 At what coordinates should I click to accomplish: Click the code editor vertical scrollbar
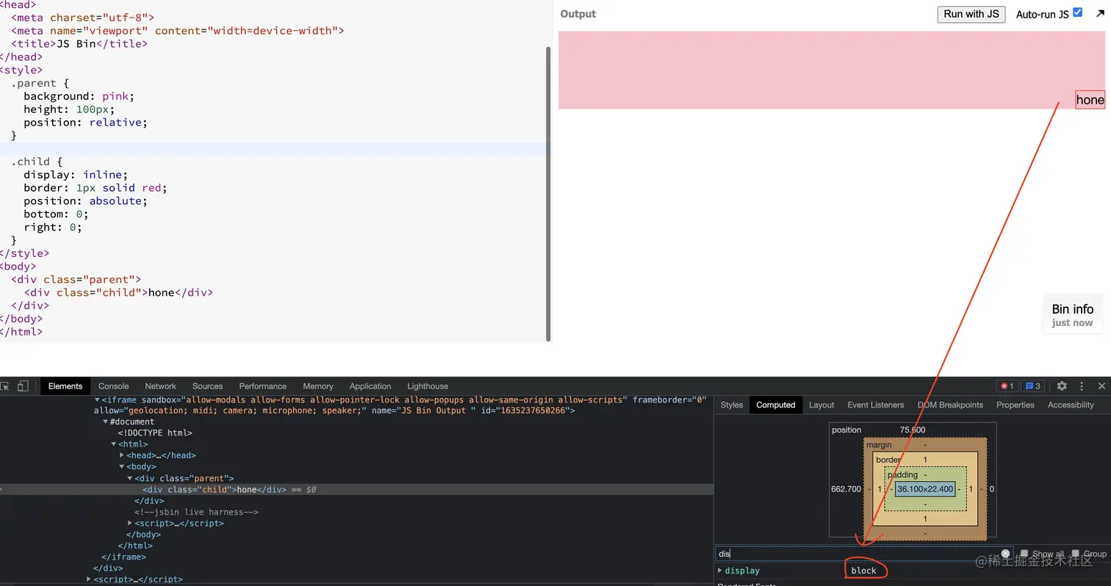click(x=548, y=194)
